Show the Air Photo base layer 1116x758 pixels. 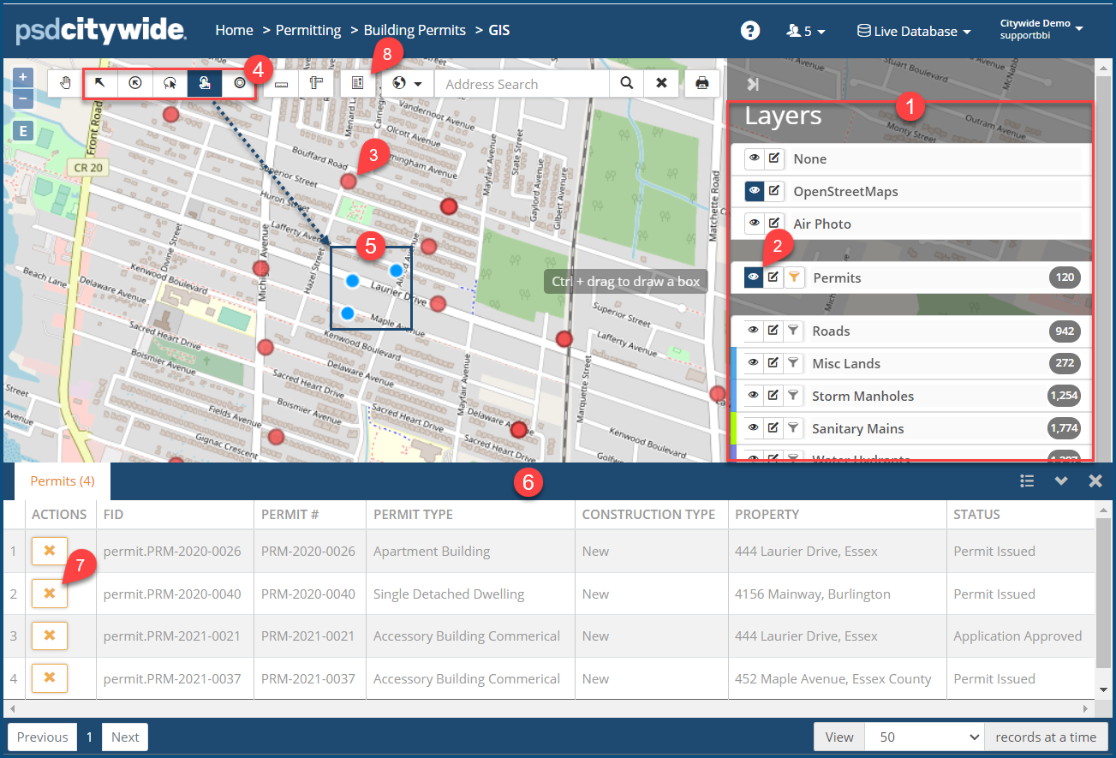(754, 224)
